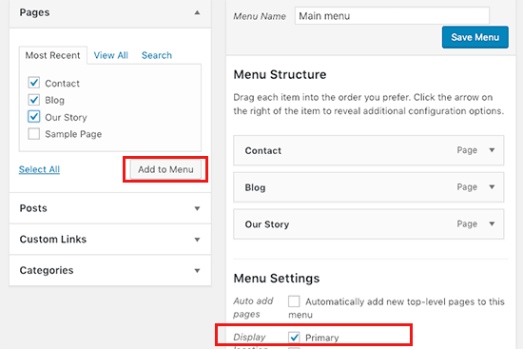Click the Add to Menu button
Viewport: 523px width, 349px height.
(165, 169)
